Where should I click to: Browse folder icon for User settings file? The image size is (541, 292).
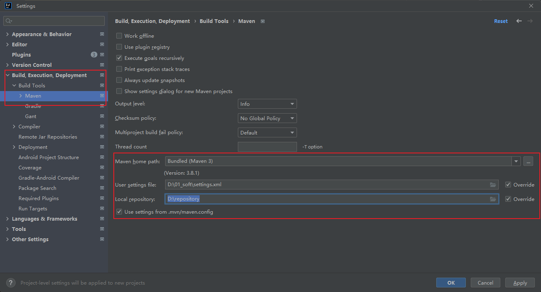click(493, 185)
